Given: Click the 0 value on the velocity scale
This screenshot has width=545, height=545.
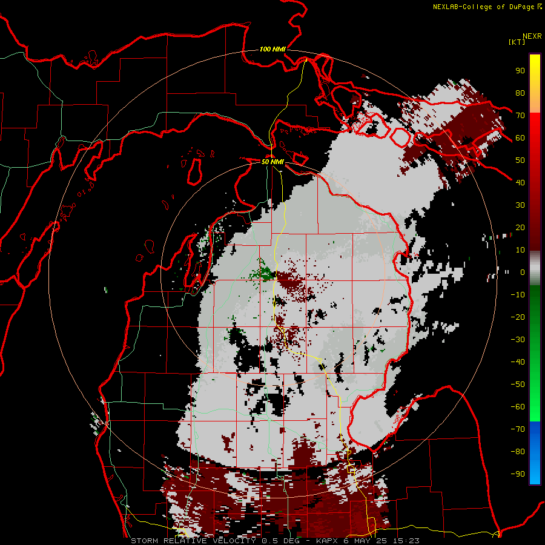Looking at the screenshot, I should (x=523, y=272).
